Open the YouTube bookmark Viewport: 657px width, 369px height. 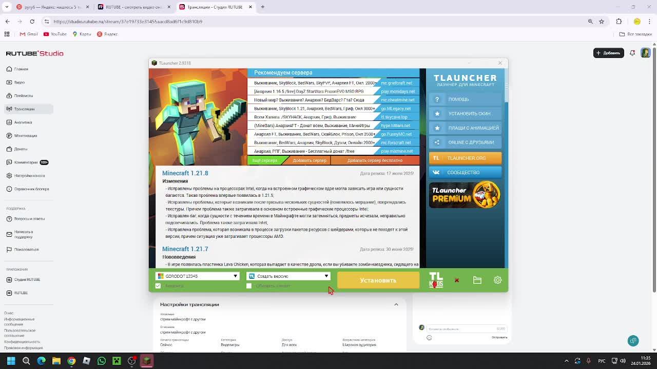55,34
